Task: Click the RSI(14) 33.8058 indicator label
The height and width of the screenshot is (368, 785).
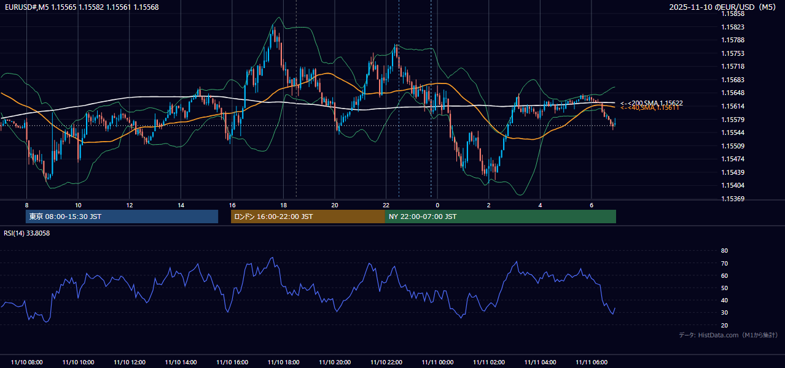Action: (x=27, y=233)
